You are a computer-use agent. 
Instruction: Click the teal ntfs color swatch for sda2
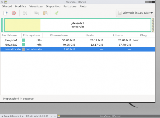(x=24, y=45)
